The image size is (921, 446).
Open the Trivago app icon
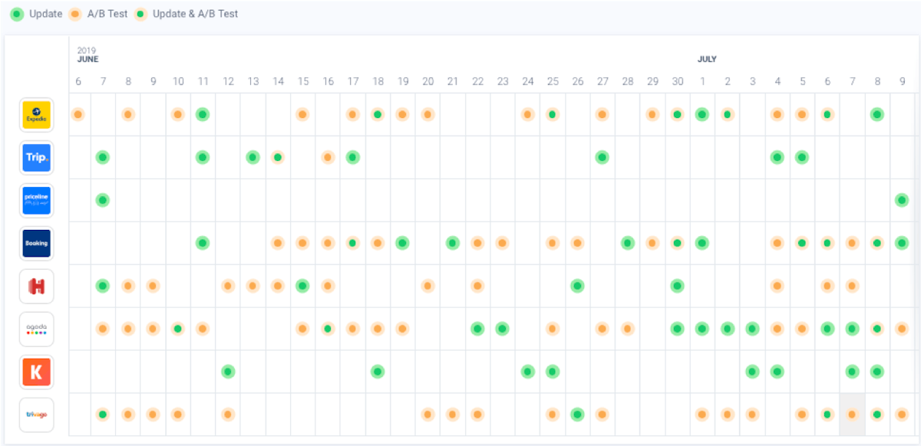[36, 415]
